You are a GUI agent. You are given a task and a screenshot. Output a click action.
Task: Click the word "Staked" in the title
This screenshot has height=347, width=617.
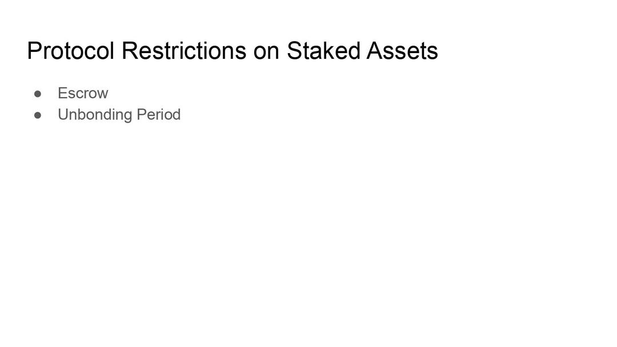coord(323,51)
